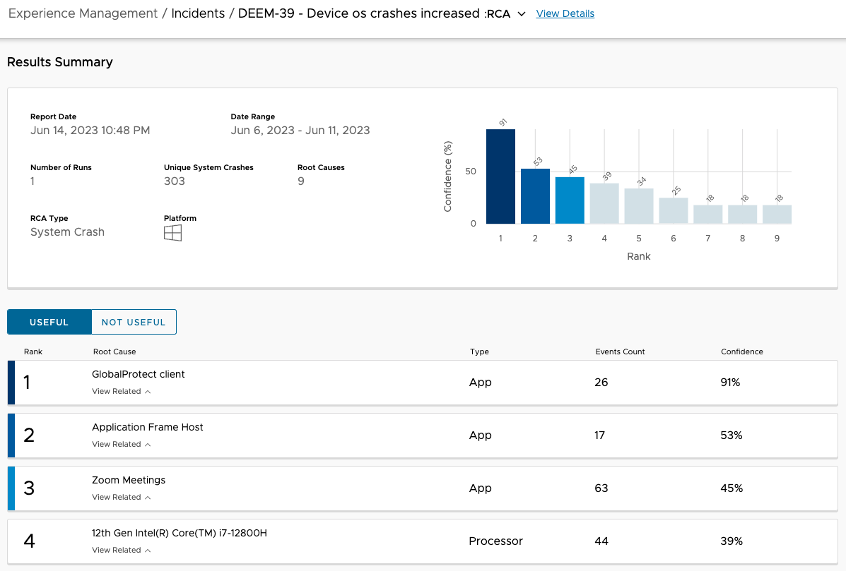The width and height of the screenshot is (846, 571).
Task: Open the View Details link
Action: tap(565, 13)
